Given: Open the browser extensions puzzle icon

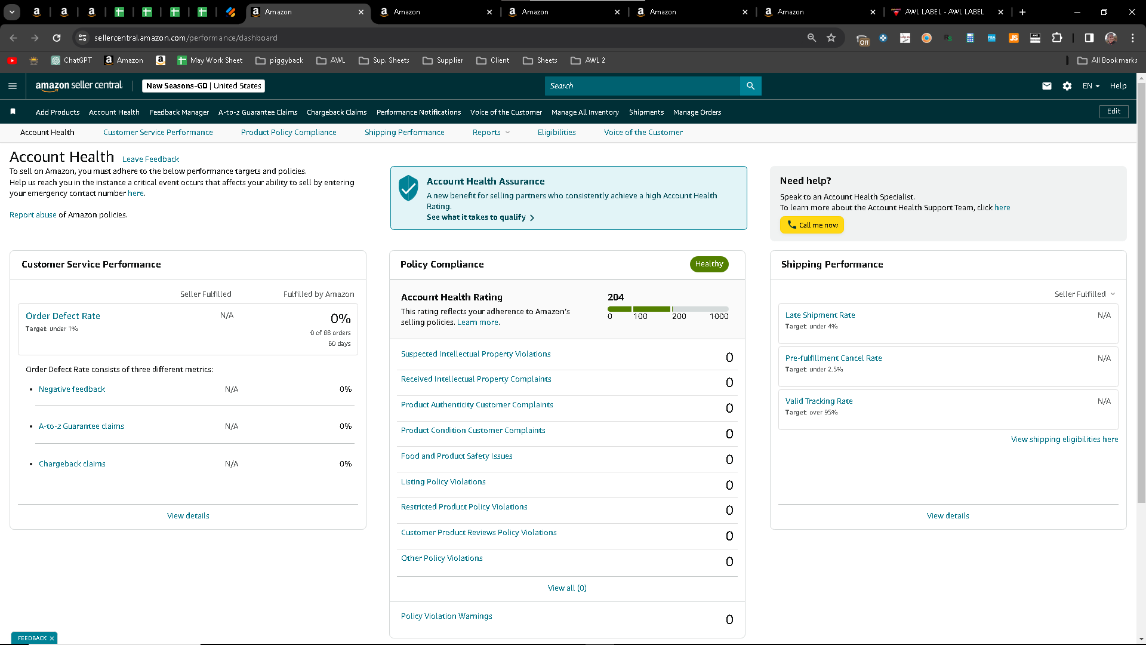Looking at the screenshot, I should pyautogui.click(x=1057, y=38).
